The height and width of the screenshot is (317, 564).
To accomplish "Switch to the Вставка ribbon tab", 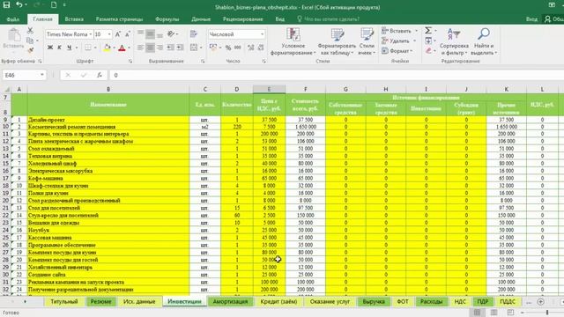I will coord(74,19).
